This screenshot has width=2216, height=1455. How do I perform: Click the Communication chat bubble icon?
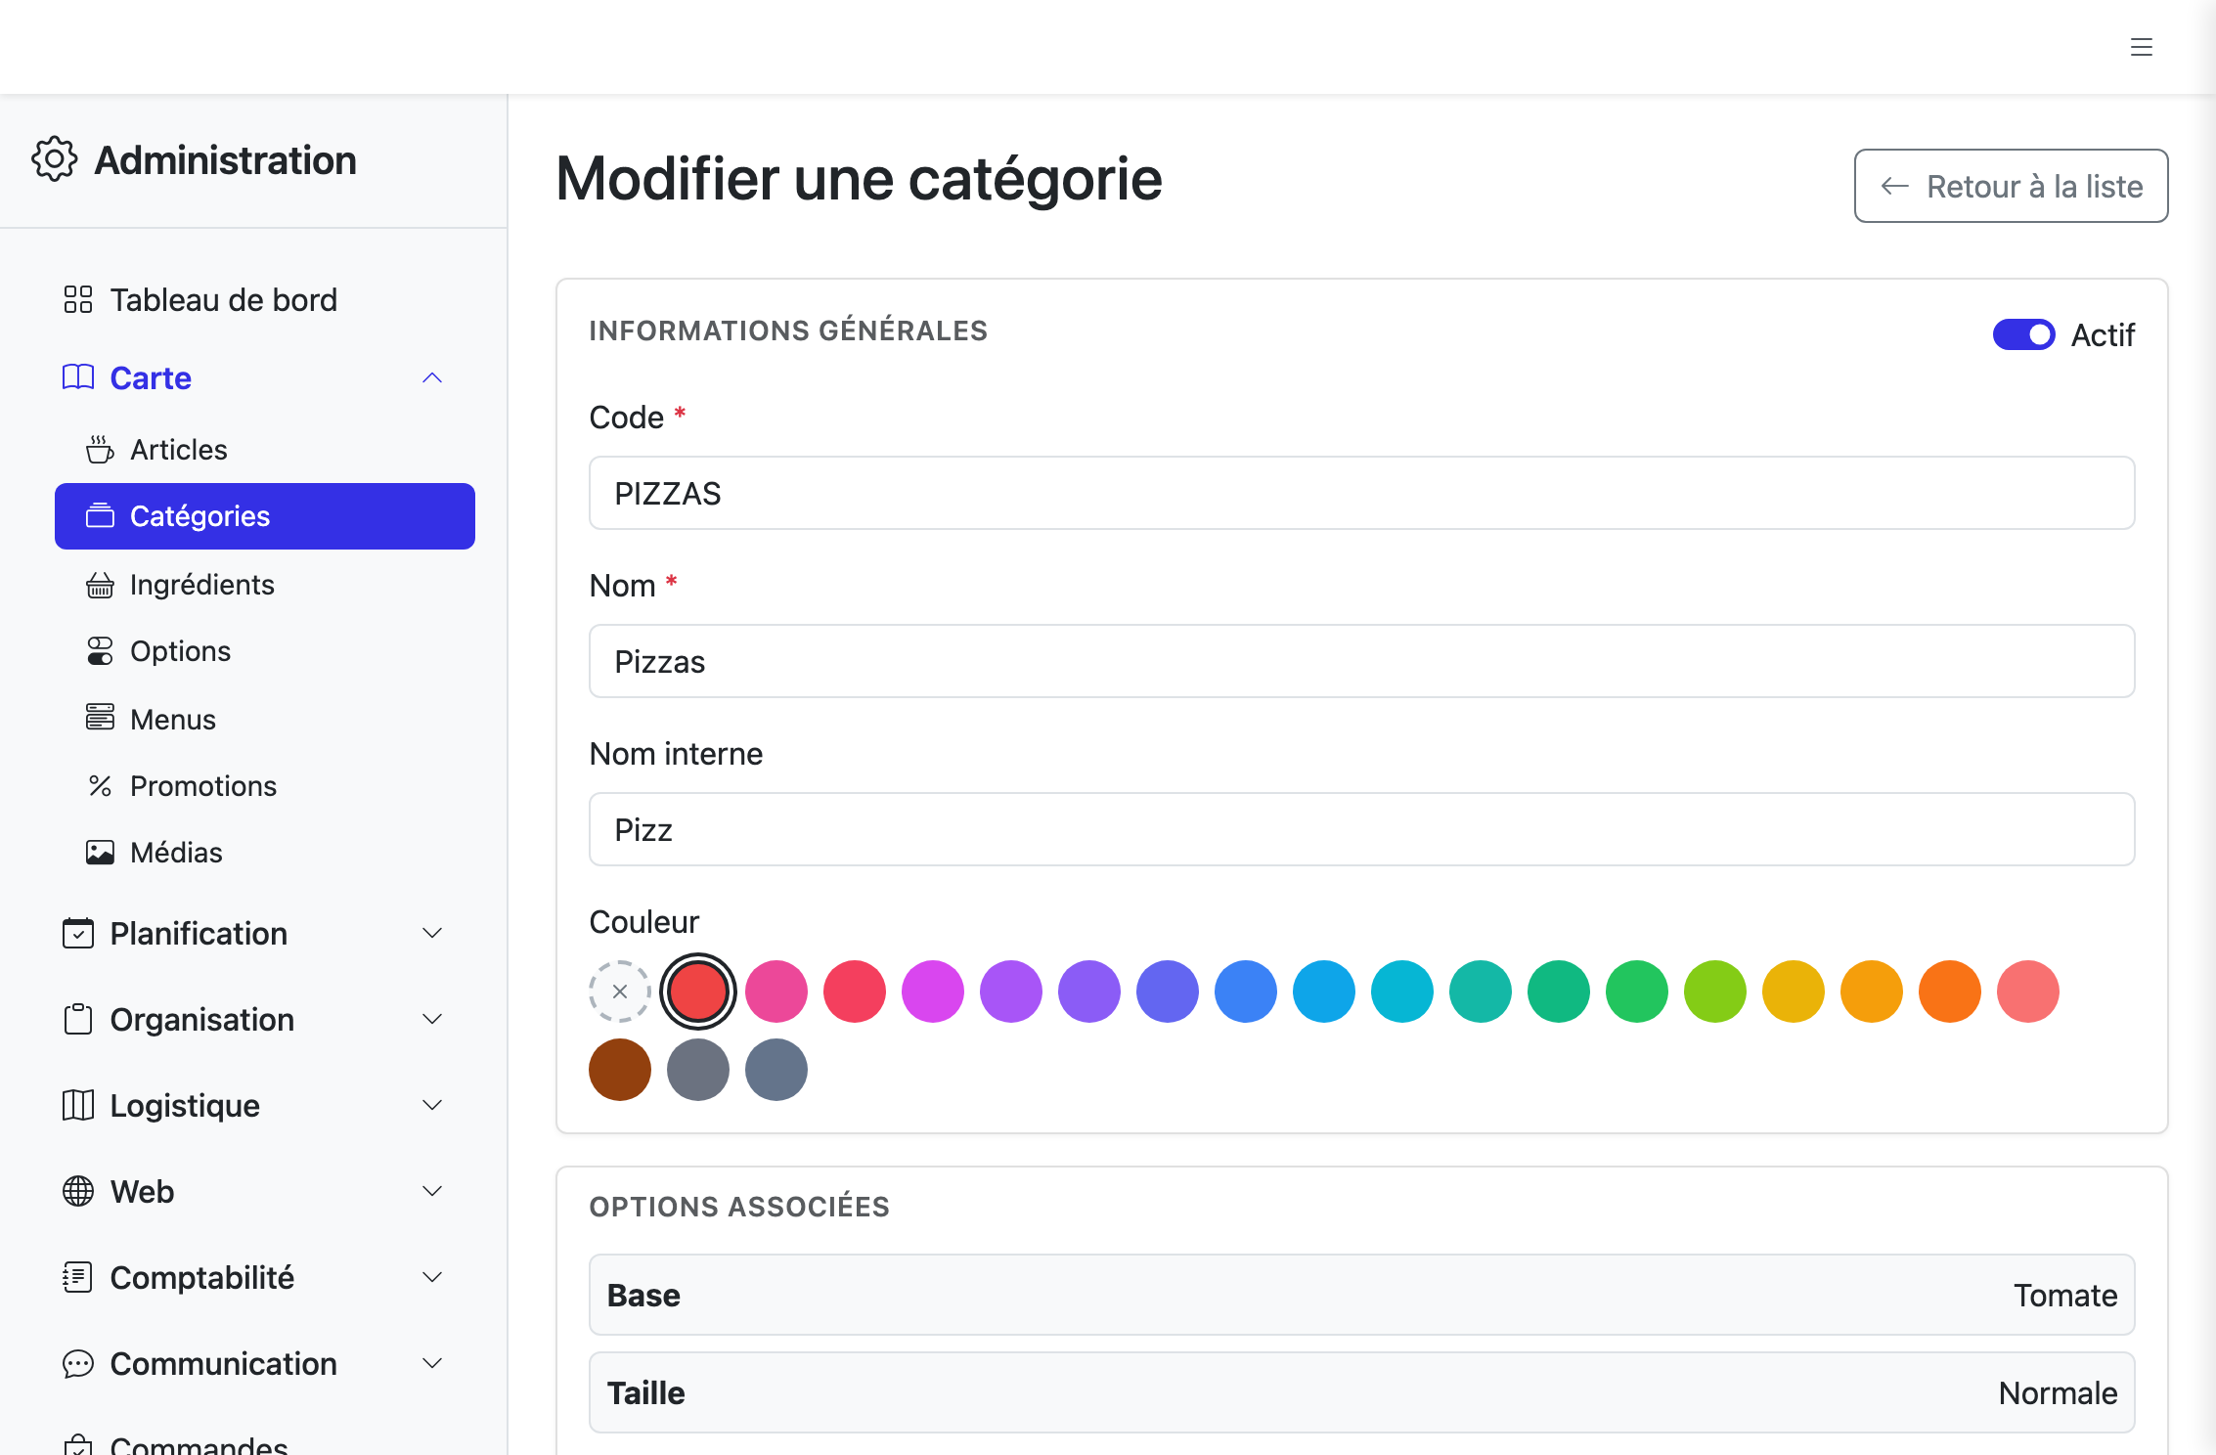coord(78,1363)
